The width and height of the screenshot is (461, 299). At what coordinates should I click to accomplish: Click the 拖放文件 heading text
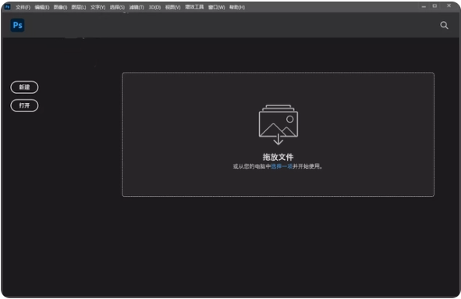click(278, 157)
